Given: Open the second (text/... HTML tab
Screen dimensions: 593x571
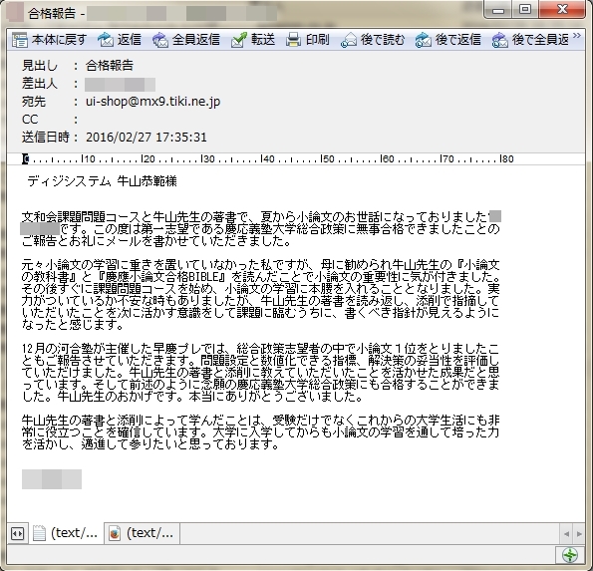Looking at the screenshot, I should [142, 533].
